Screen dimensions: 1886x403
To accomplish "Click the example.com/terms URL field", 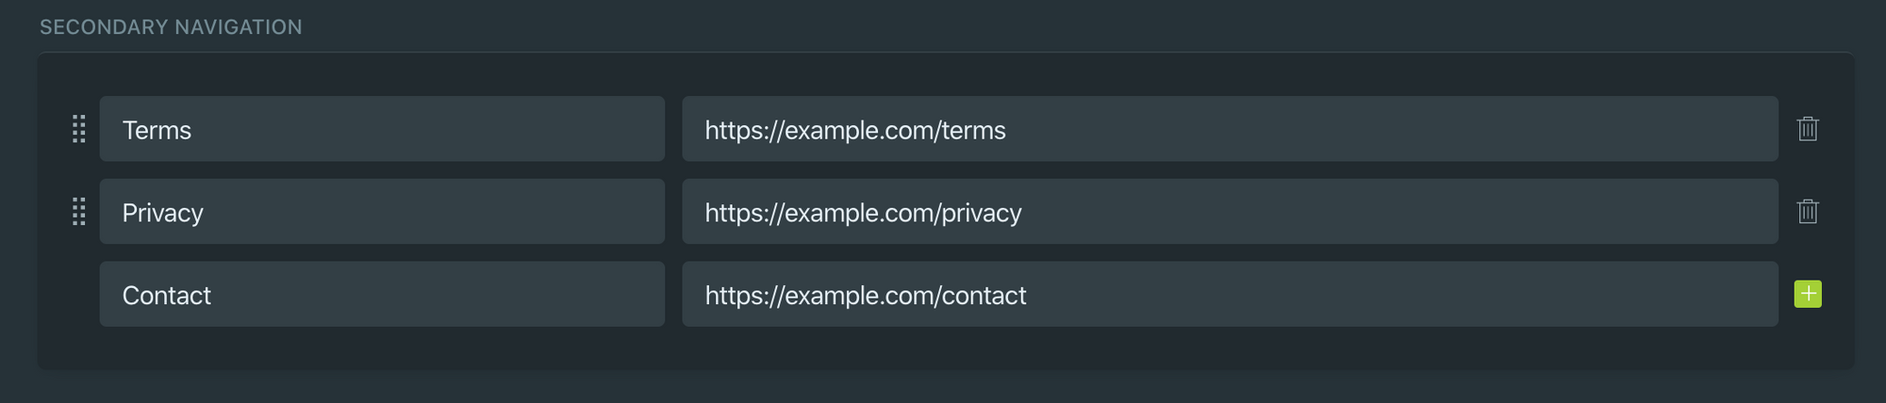I will click(x=1230, y=129).
